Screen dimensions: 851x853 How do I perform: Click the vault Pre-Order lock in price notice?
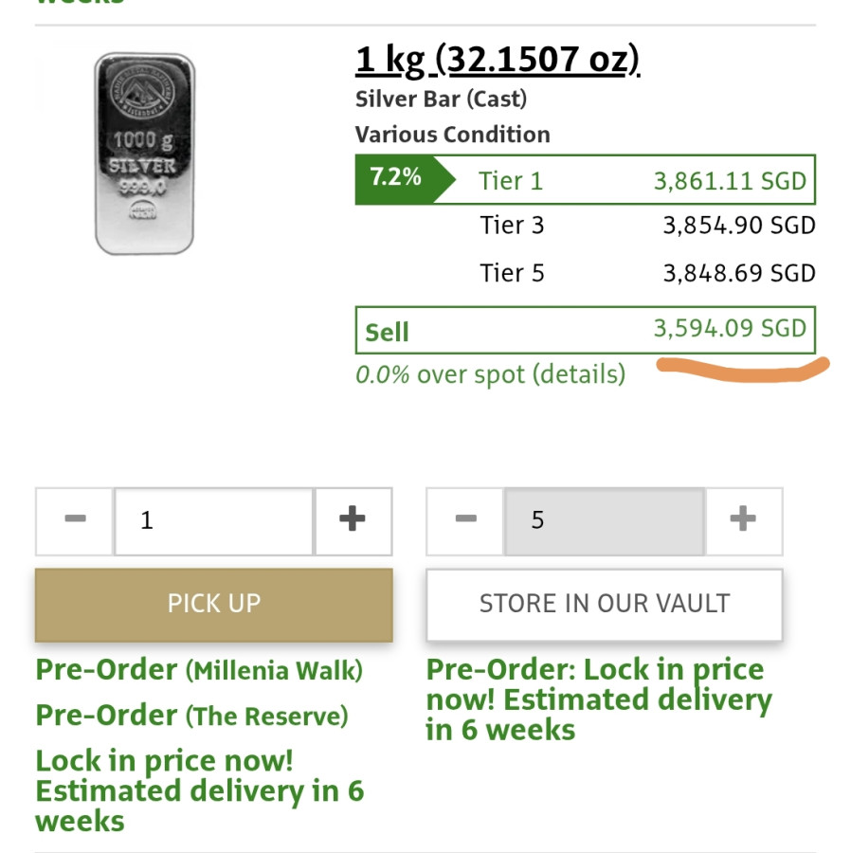point(597,699)
